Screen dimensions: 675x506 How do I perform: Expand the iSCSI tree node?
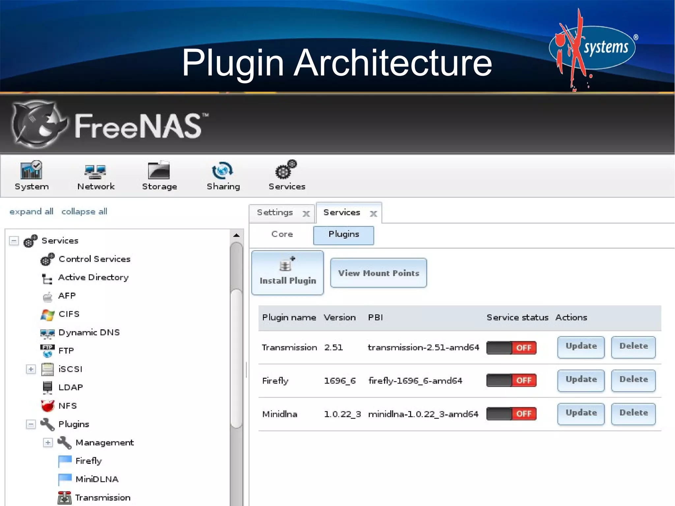click(x=31, y=369)
